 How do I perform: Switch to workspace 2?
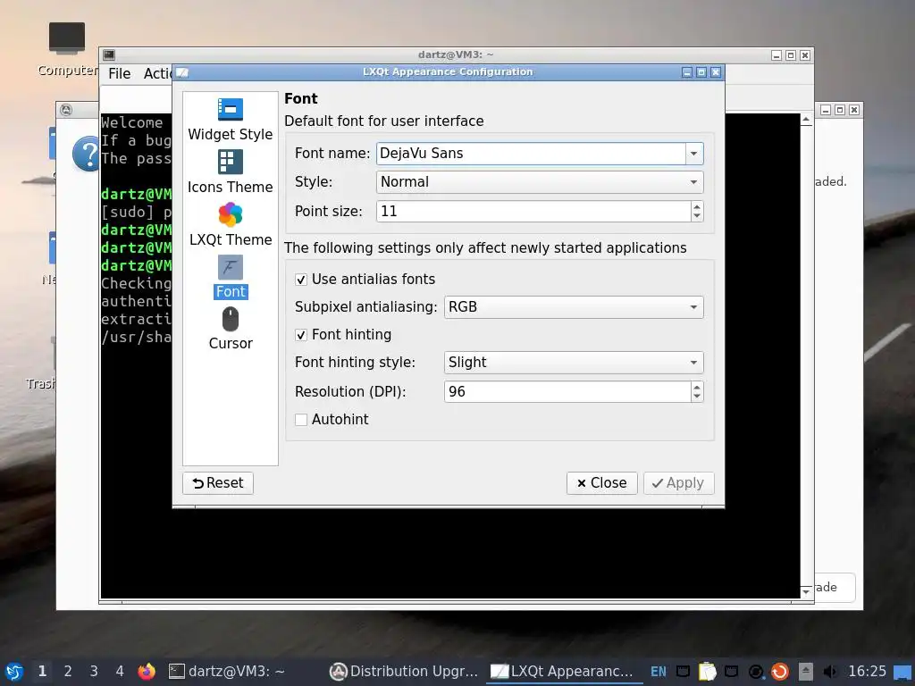[x=68, y=672]
